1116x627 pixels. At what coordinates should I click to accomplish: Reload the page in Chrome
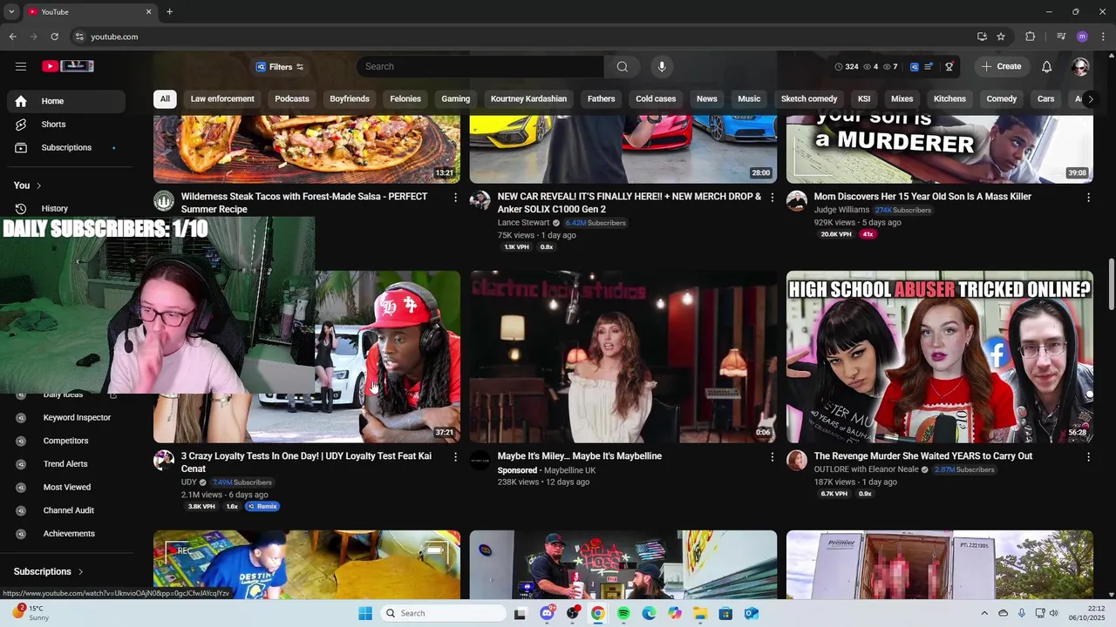point(54,37)
